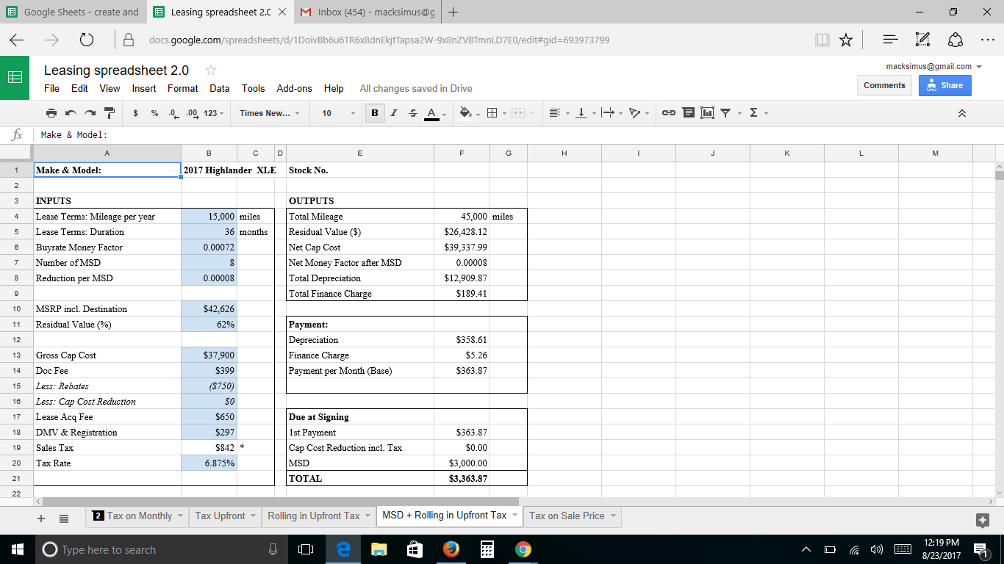Open Windows Start menu
The height and width of the screenshot is (564, 1004).
(x=18, y=549)
